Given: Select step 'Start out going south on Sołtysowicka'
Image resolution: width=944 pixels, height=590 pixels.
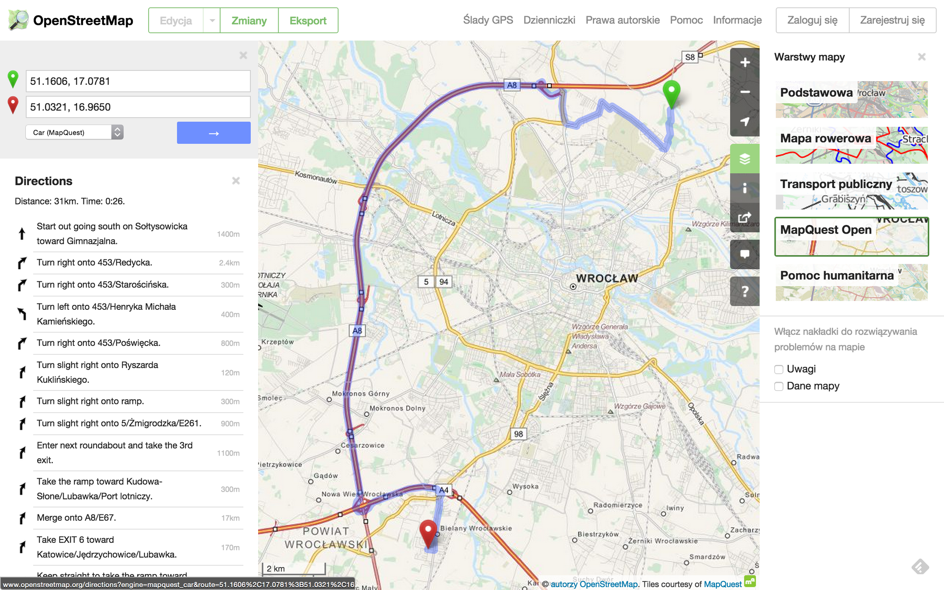Looking at the screenshot, I should [129, 234].
